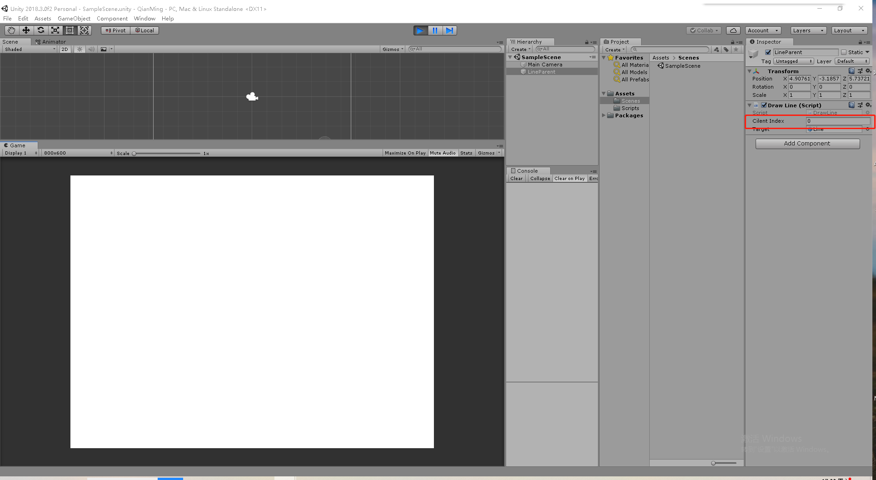Toggle Local handle rotation button
Screen dimensions: 876x480
(144, 30)
